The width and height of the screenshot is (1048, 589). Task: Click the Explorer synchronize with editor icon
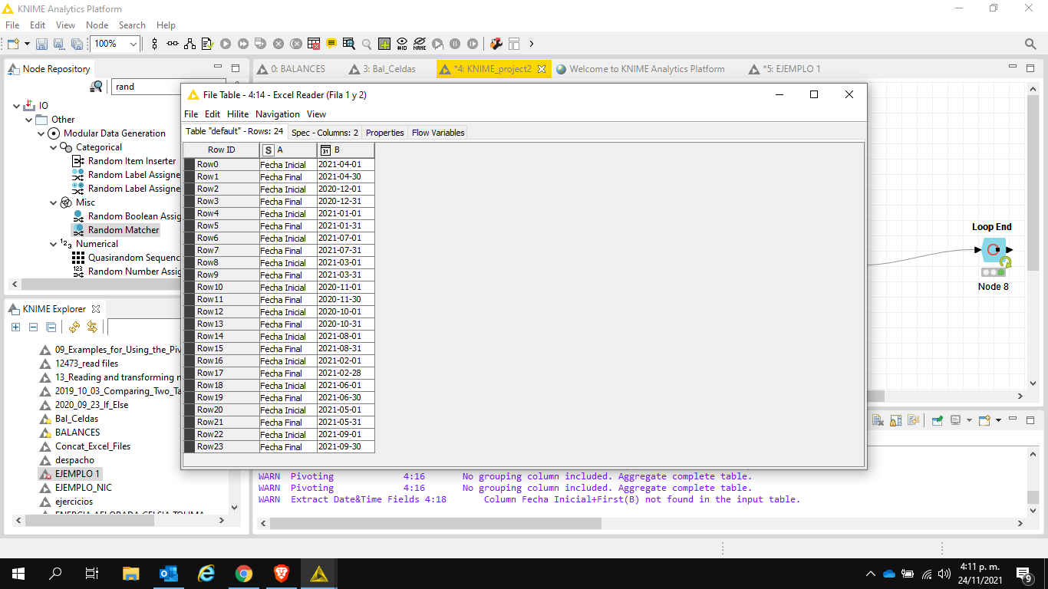point(92,327)
